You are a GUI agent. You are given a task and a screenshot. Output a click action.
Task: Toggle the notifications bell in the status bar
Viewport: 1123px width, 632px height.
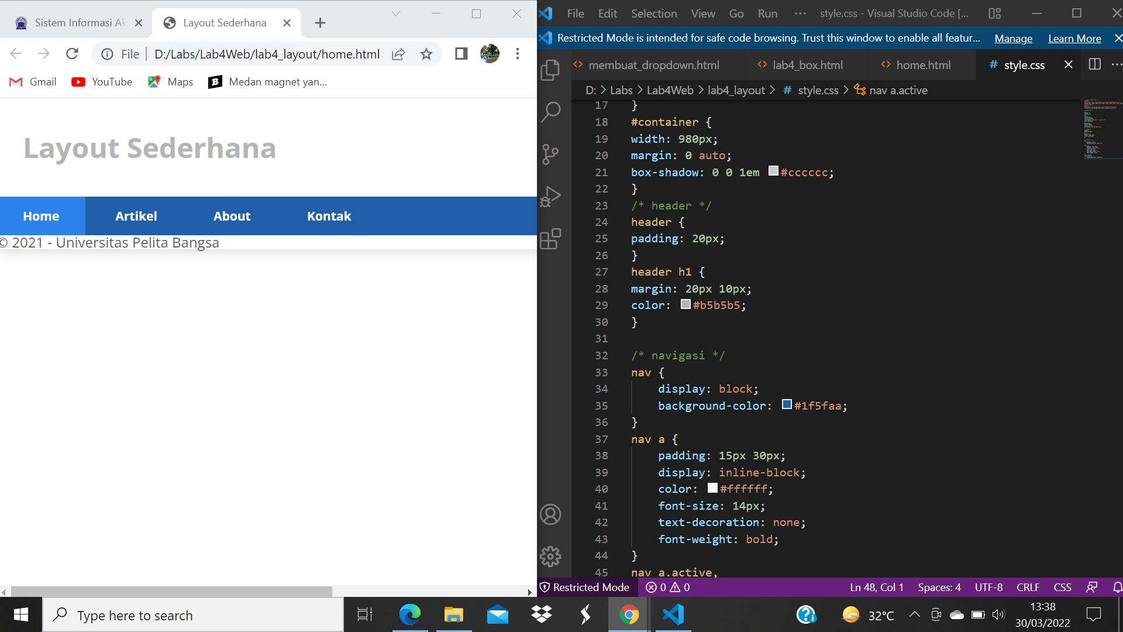tap(1117, 587)
